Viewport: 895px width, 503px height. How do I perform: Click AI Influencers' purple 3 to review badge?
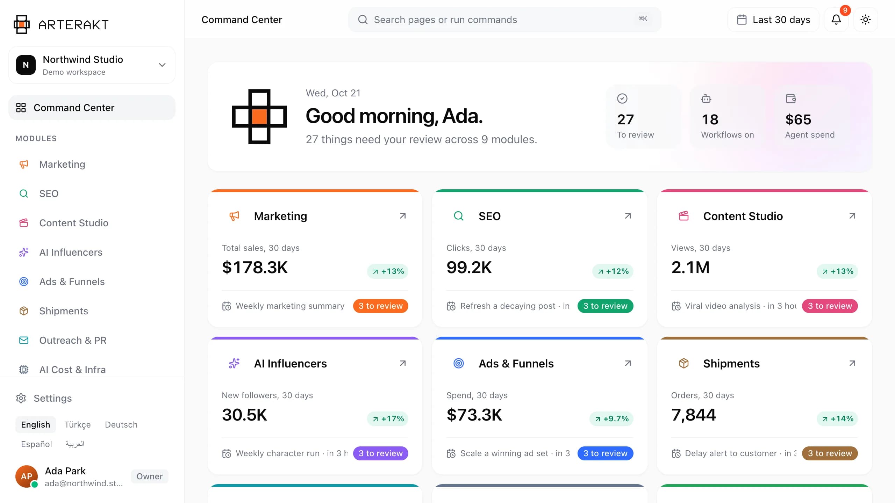[381, 453]
